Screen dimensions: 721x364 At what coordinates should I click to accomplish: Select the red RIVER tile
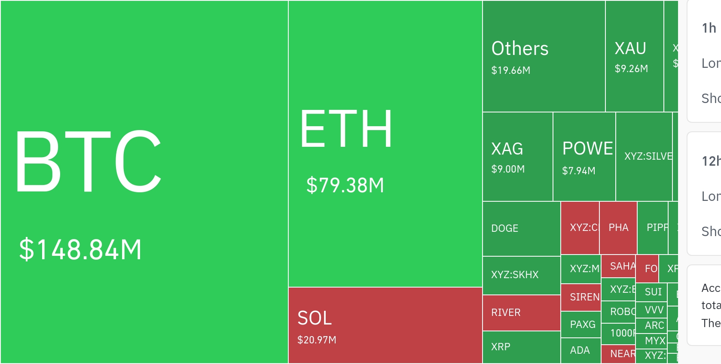tap(521, 312)
